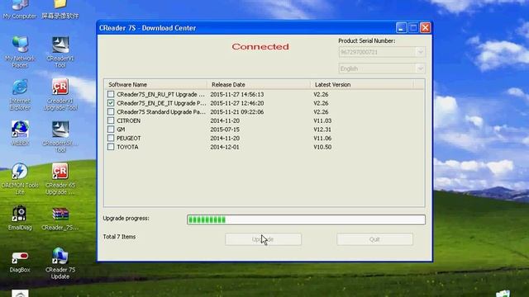529x297 pixels.
Task: Sort by Software Name column header
Action: (x=155, y=84)
